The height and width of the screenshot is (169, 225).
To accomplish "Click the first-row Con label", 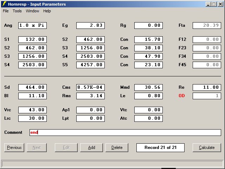I will click(124, 39).
